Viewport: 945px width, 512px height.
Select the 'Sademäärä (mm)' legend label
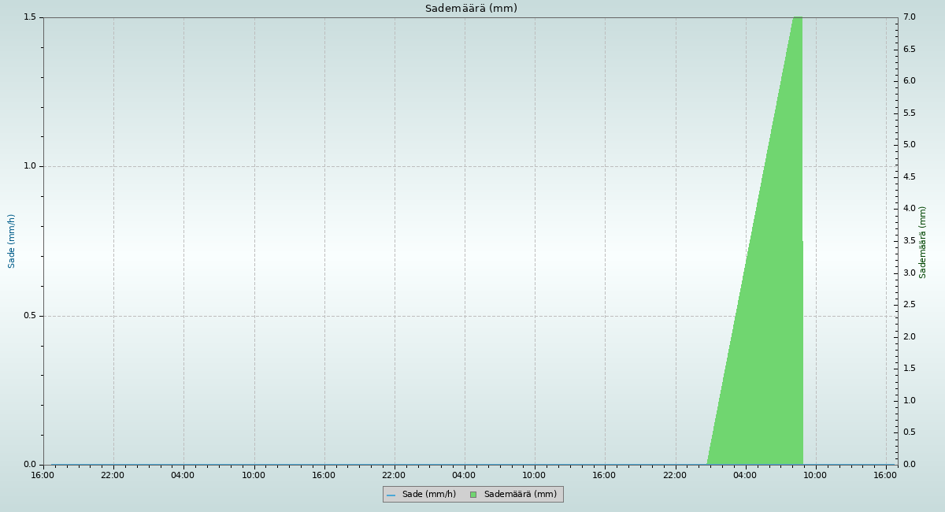tap(520, 495)
